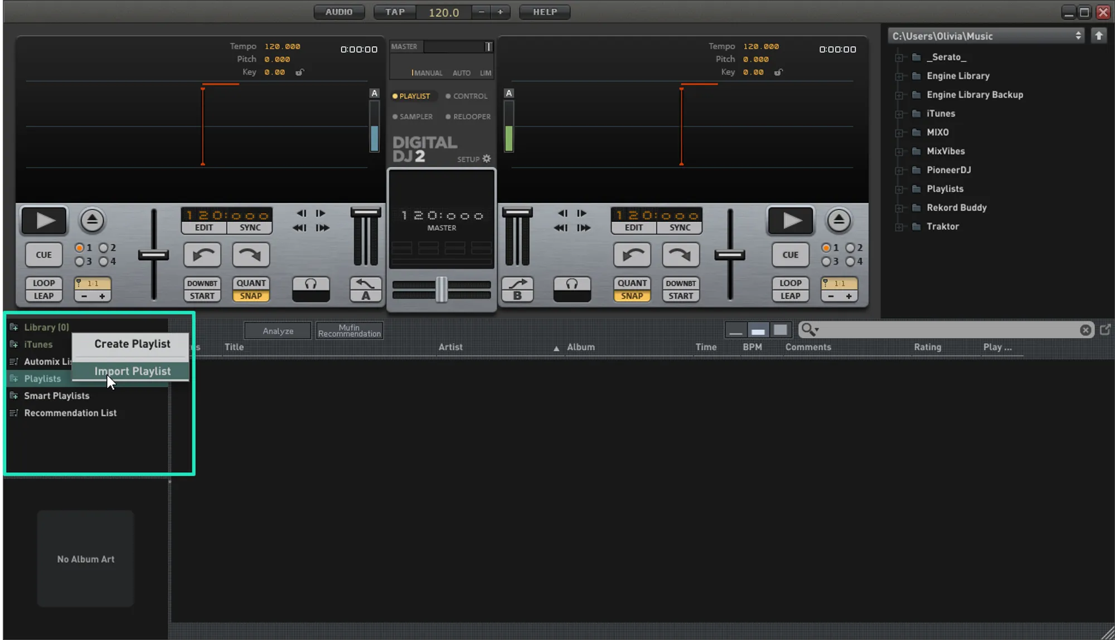Click the Analyze button

coord(278,331)
